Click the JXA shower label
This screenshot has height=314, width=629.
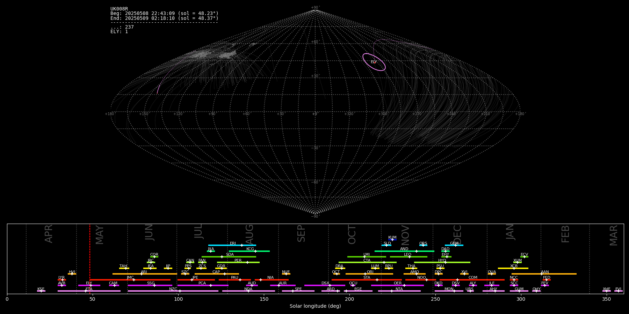pyautogui.click(x=211, y=249)
